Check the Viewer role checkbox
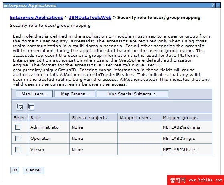This screenshot has height=185, width=224. 18,149
